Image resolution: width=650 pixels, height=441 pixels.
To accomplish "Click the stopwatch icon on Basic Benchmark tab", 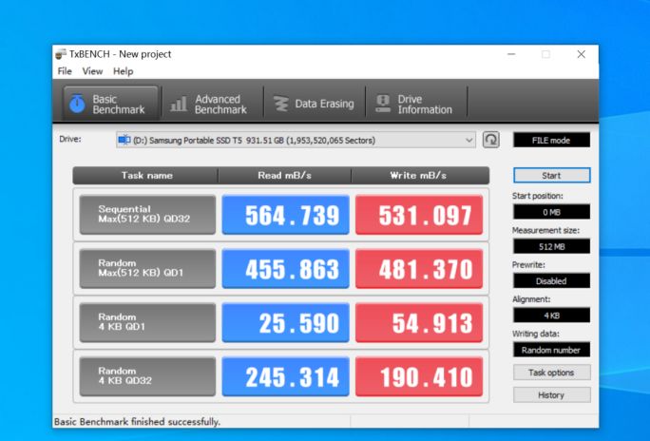I will 77,104.
